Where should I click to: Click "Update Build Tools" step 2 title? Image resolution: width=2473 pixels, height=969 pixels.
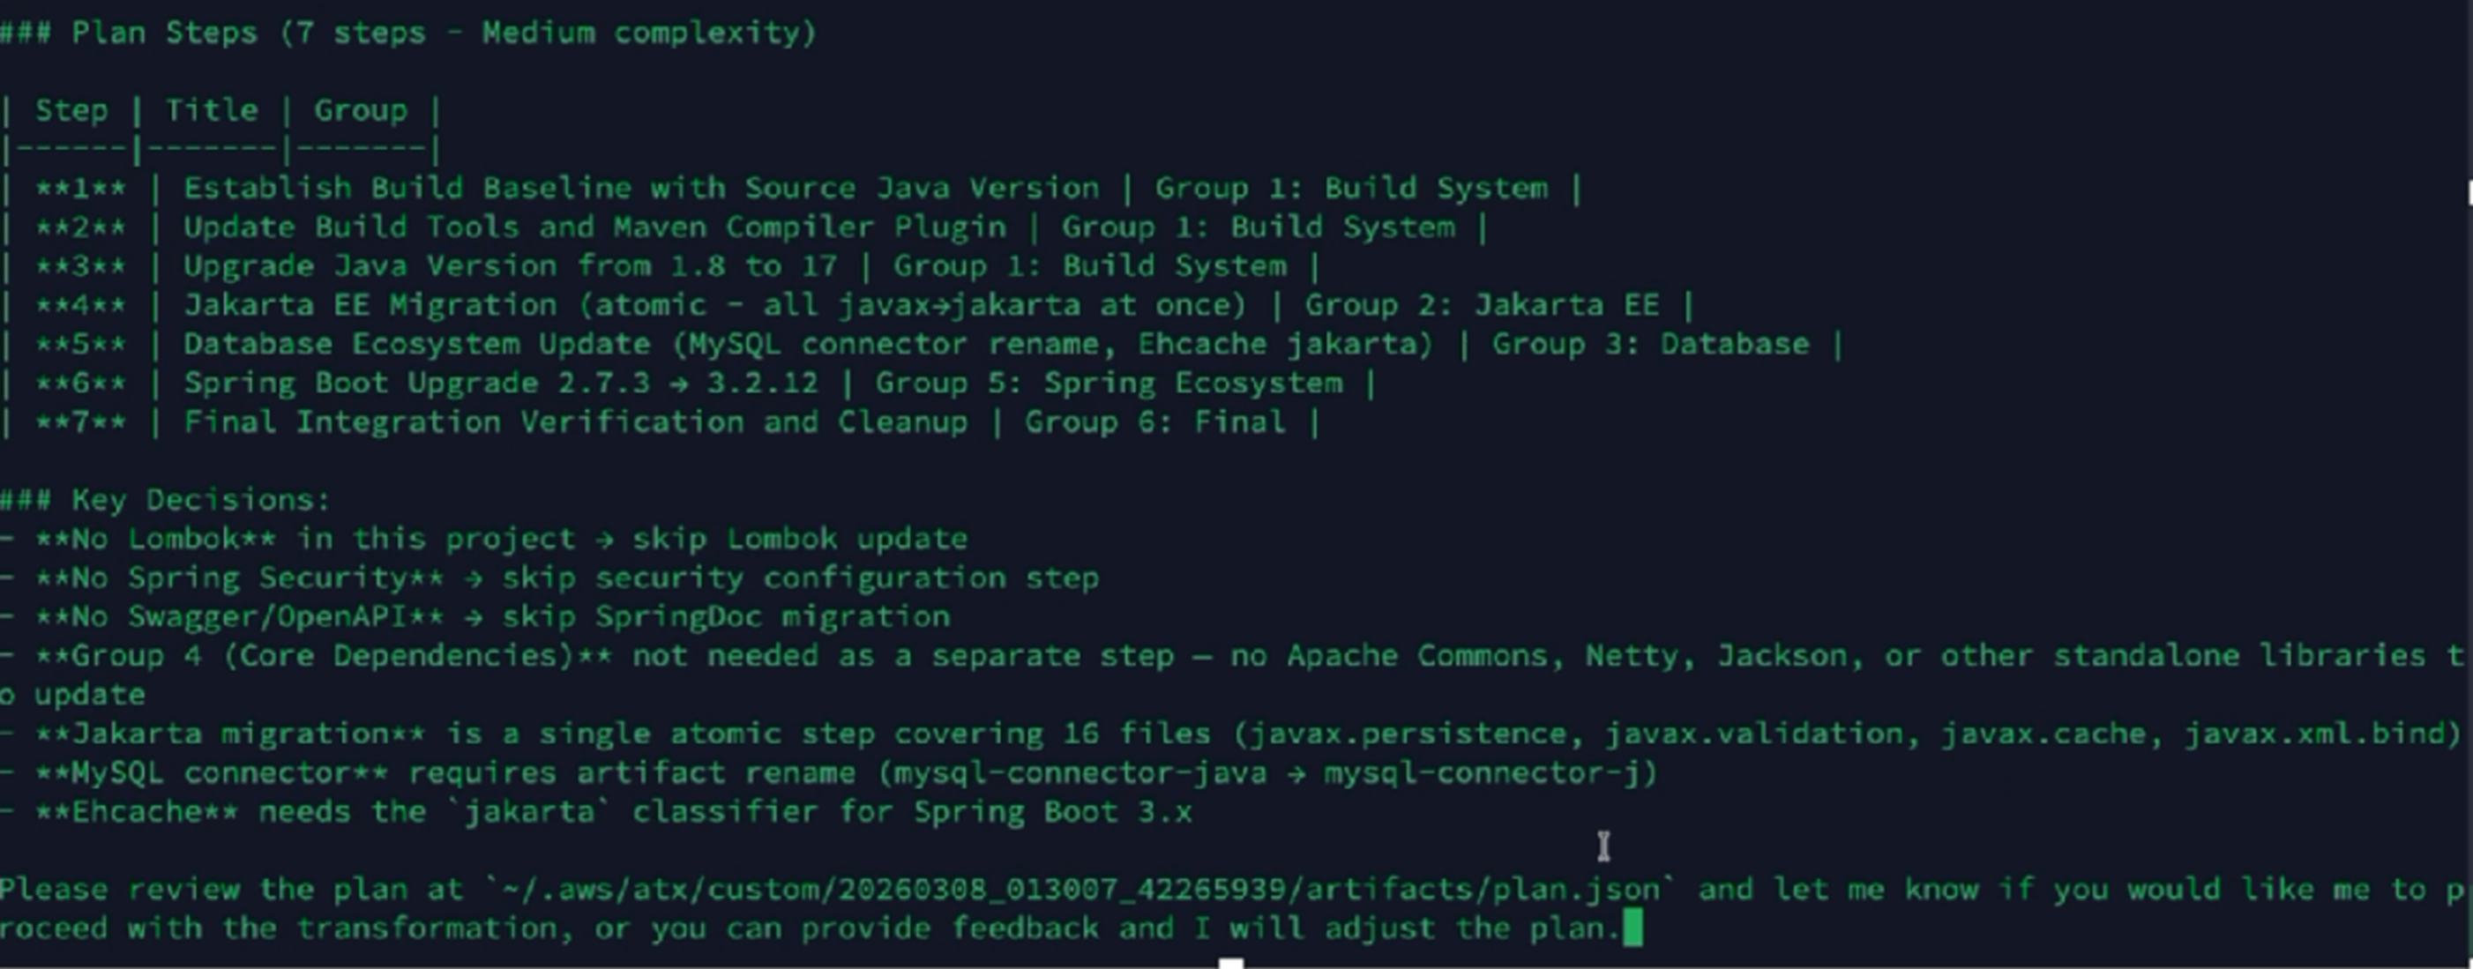[594, 227]
